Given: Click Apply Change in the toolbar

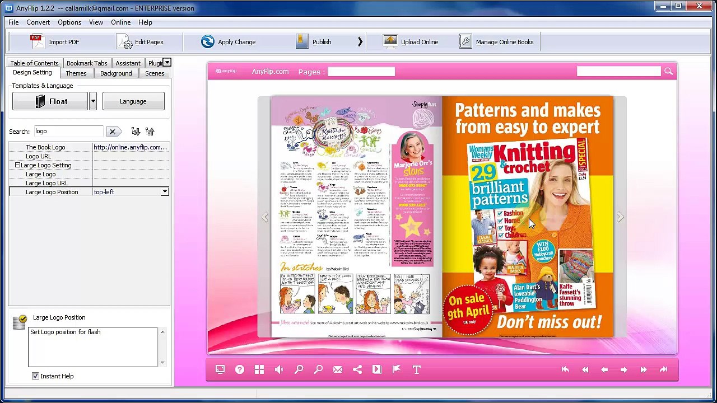Looking at the screenshot, I should click(x=228, y=42).
